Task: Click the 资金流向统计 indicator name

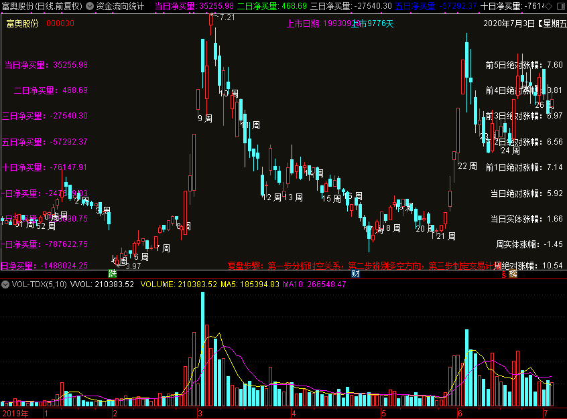Action: pos(120,6)
